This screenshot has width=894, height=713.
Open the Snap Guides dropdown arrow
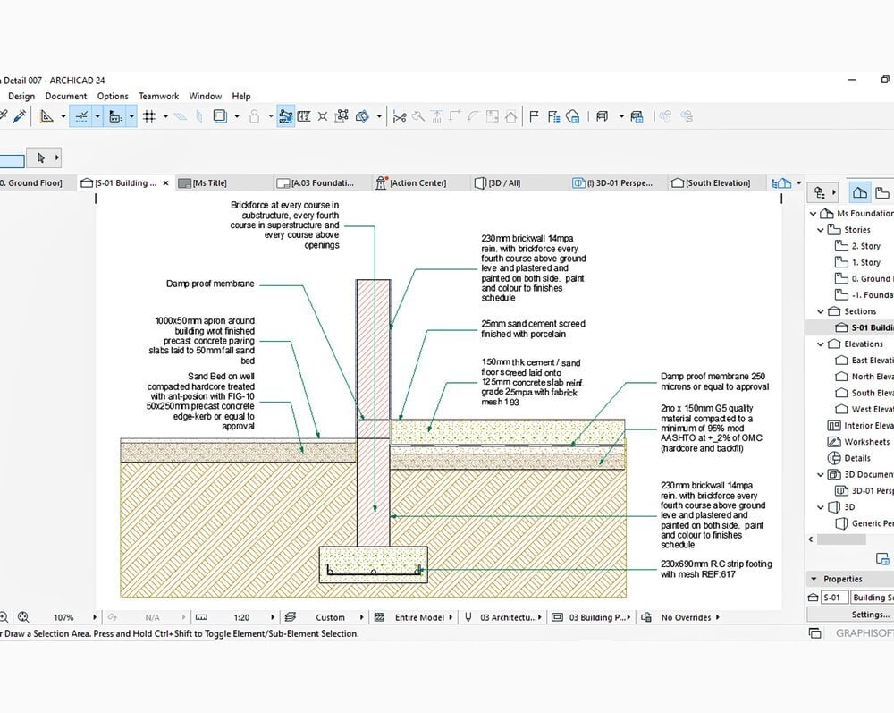coord(97,116)
